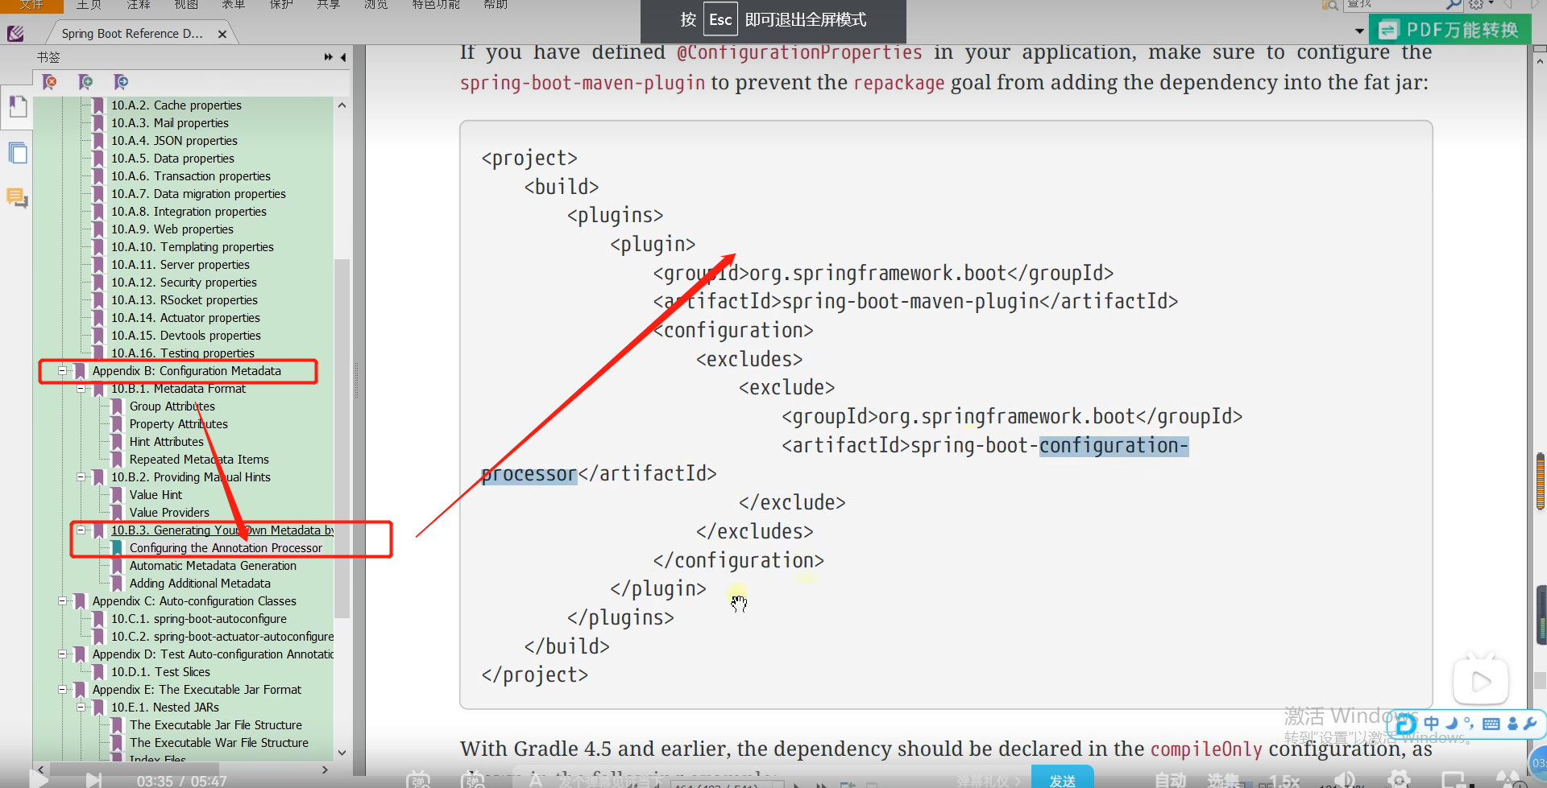Collapse Appendix D Test Auto-configuration node
Image resolution: width=1547 pixels, height=788 pixels.
(x=62, y=654)
